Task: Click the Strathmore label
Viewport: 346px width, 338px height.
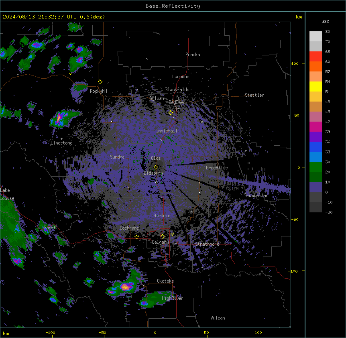Action: (x=207, y=244)
